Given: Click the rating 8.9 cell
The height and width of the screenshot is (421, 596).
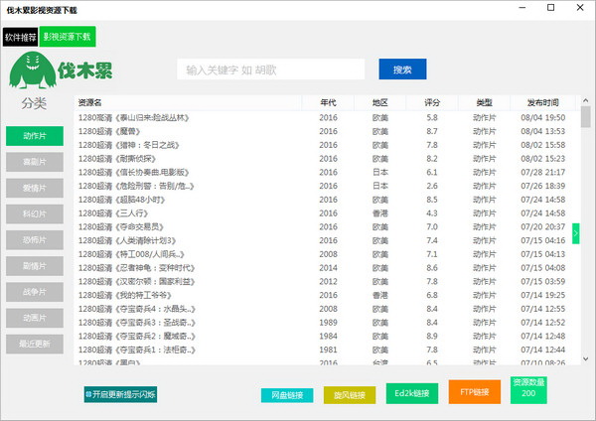Looking at the screenshot, I should tap(432, 337).
